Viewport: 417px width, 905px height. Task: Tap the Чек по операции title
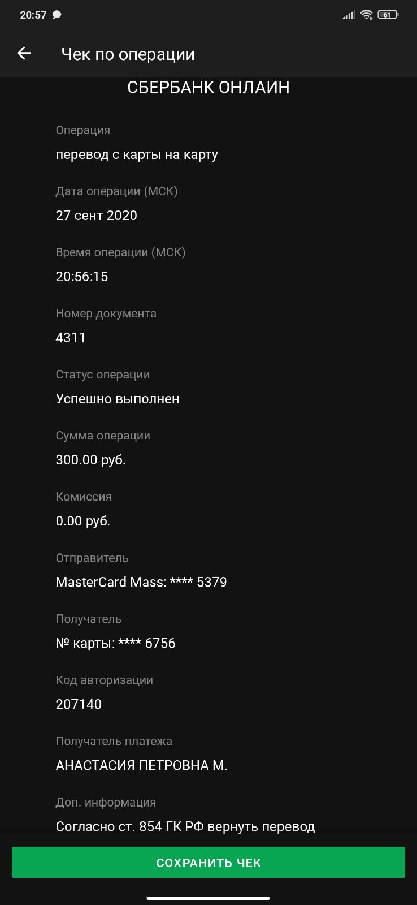(x=128, y=54)
